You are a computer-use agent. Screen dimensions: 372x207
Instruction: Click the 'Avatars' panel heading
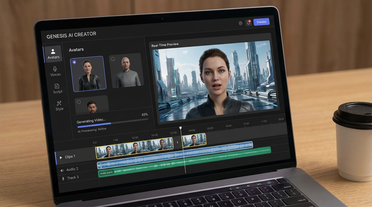coord(76,50)
